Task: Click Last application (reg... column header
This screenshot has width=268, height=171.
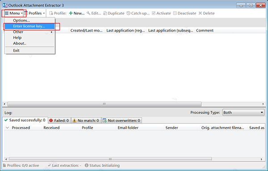Action: point(126,30)
